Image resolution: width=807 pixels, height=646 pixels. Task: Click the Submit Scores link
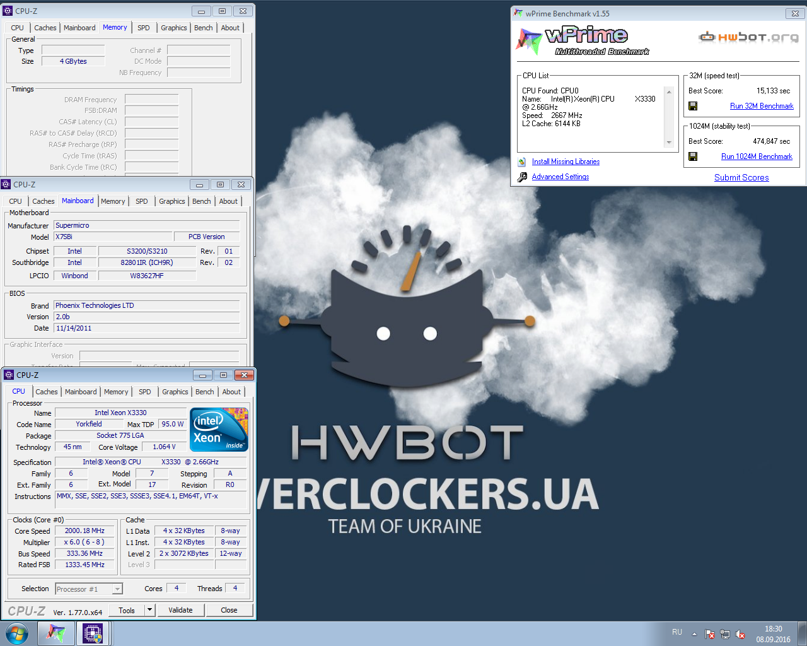click(x=741, y=177)
